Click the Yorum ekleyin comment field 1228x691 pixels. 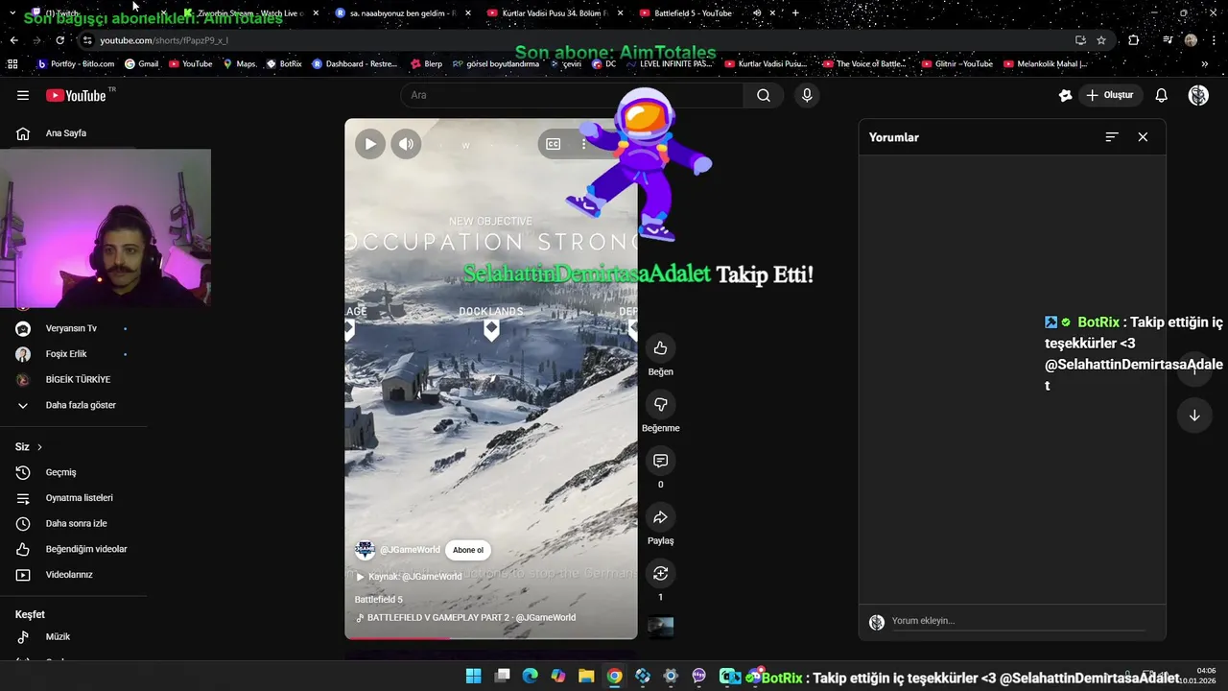pos(1019,621)
